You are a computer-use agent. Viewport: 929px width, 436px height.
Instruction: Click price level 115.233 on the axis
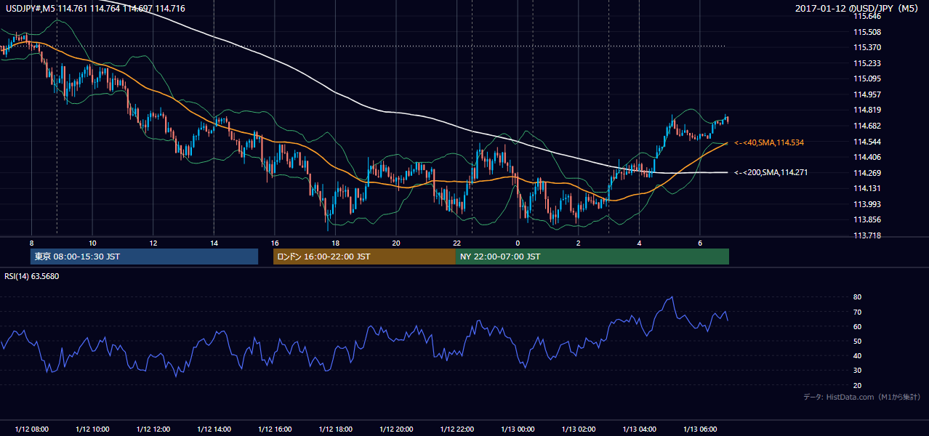[x=866, y=63]
